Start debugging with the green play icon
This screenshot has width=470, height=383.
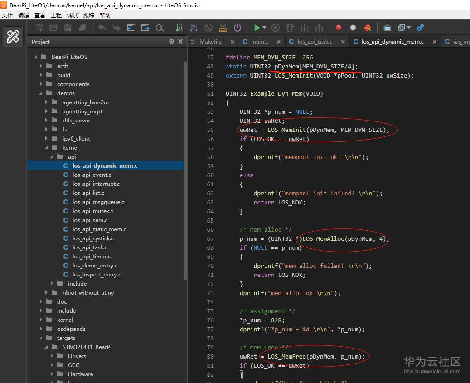click(x=257, y=28)
